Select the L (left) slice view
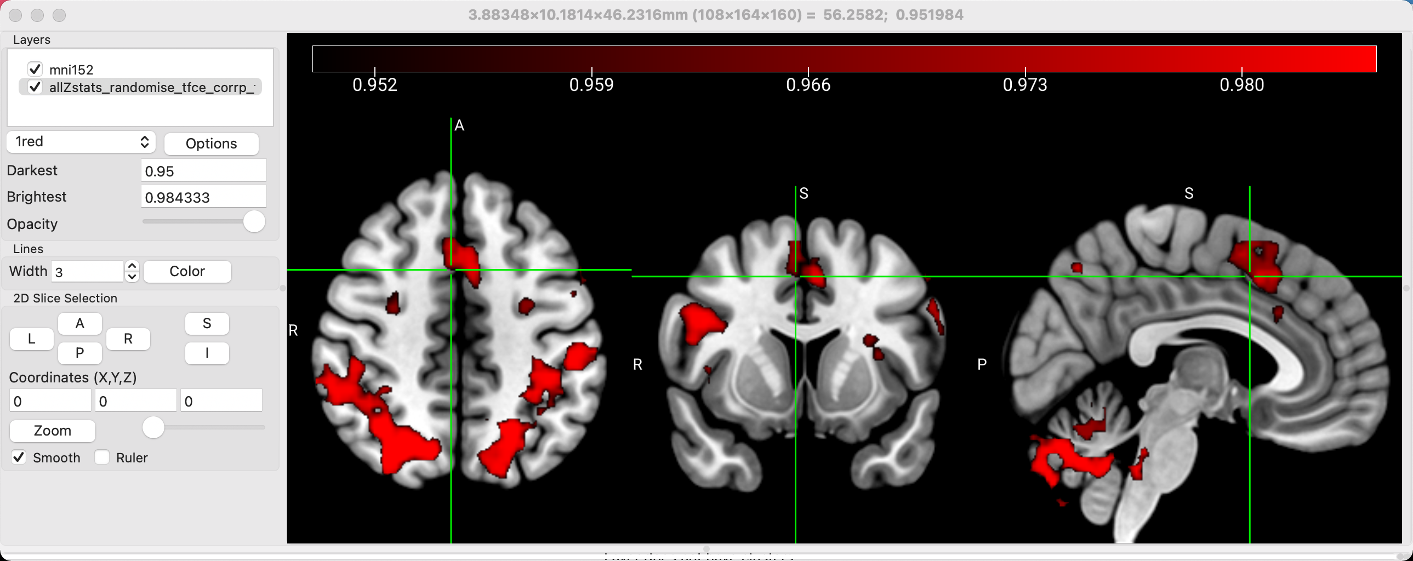 pyautogui.click(x=31, y=339)
